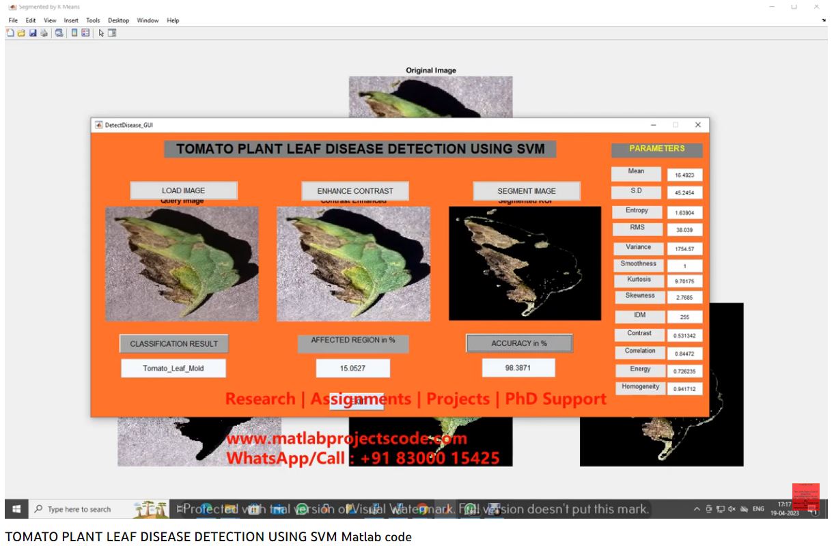Click the Energy value 0.726235
Screen dimensions: 834x546
[x=684, y=372]
